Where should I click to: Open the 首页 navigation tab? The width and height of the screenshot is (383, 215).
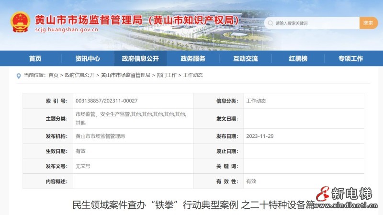click(35, 59)
